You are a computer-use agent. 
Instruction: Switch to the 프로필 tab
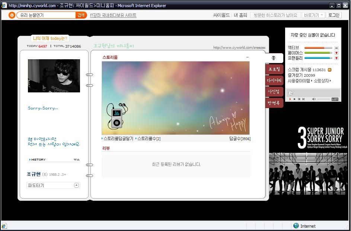tap(274, 69)
